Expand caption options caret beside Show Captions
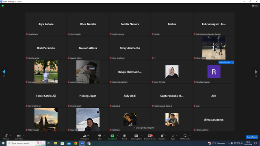The height and width of the screenshot is (146, 260). [x=141, y=136]
